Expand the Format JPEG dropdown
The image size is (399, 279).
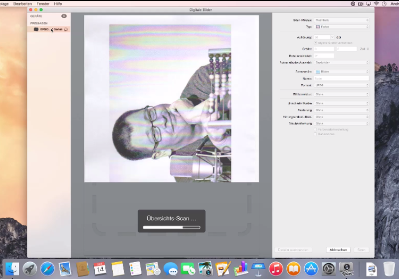pos(341,85)
